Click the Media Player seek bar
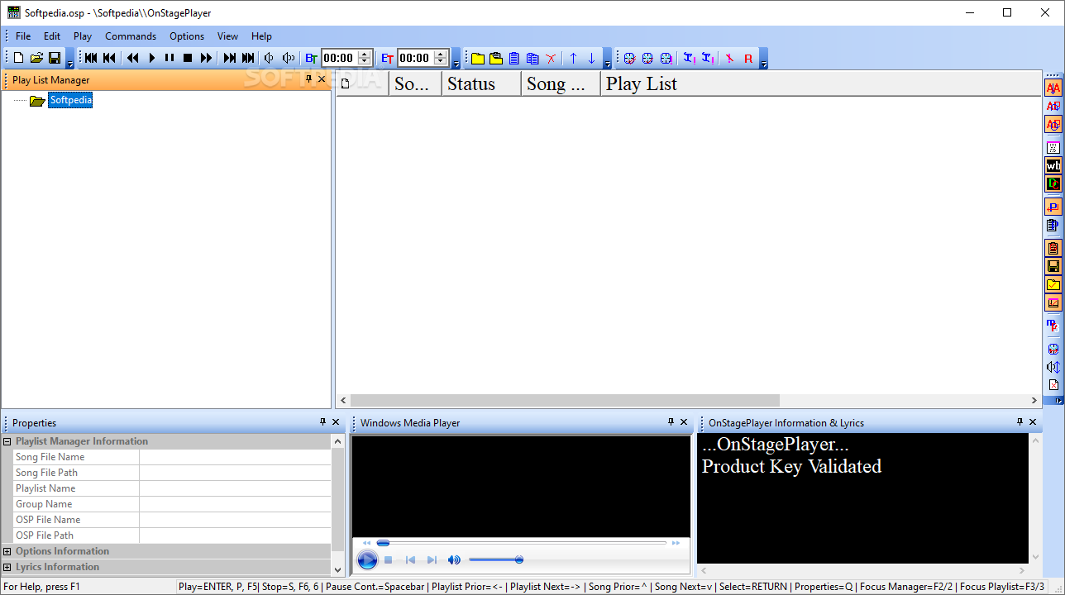The image size is (1065, 595). point(522,543)
